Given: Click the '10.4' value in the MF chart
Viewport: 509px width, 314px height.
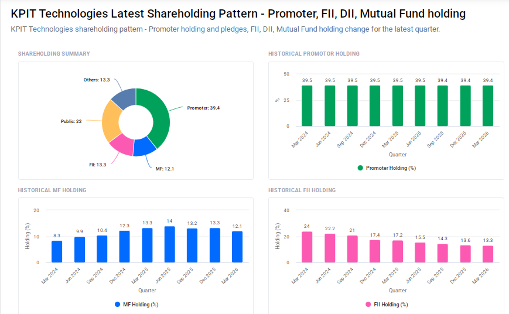Looking at the screenshot, I should point(102,230).
